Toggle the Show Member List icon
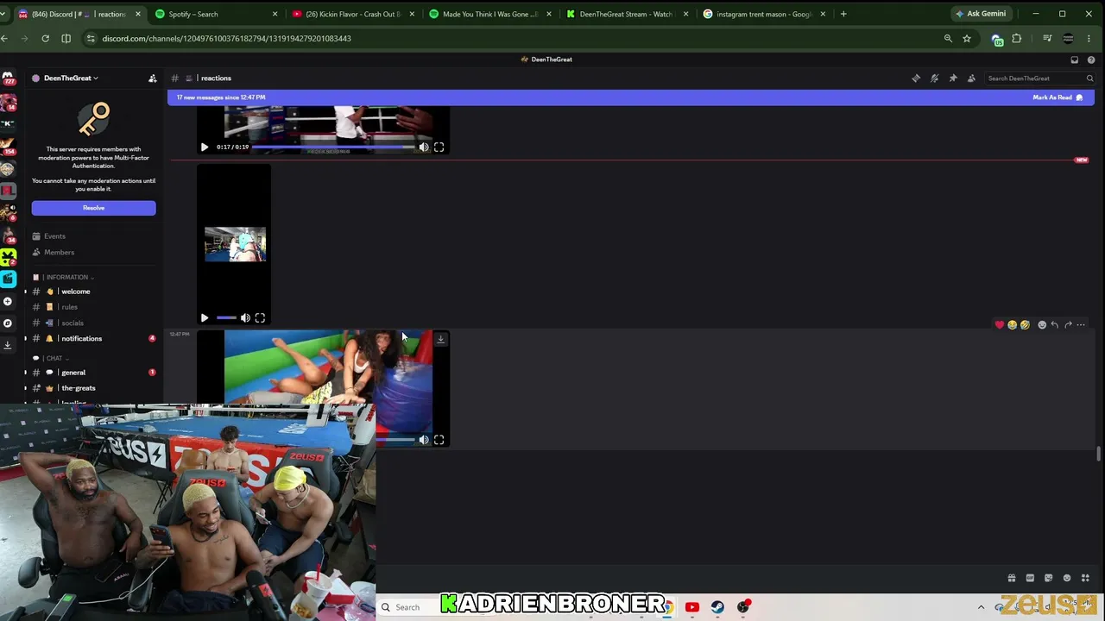The width and height of the screenshot is (1105, 621). point(971,78)
